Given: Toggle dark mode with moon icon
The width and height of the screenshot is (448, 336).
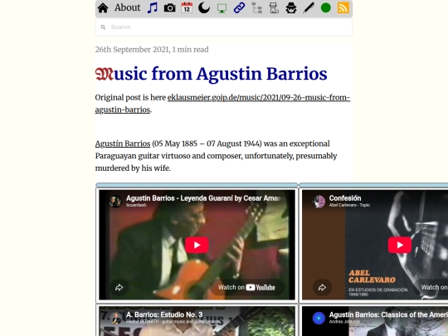Looking at the screenshot, I should (x=204, y=8).
